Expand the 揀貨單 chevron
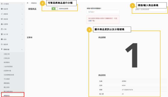168x97 pixels. click(22, 19)
